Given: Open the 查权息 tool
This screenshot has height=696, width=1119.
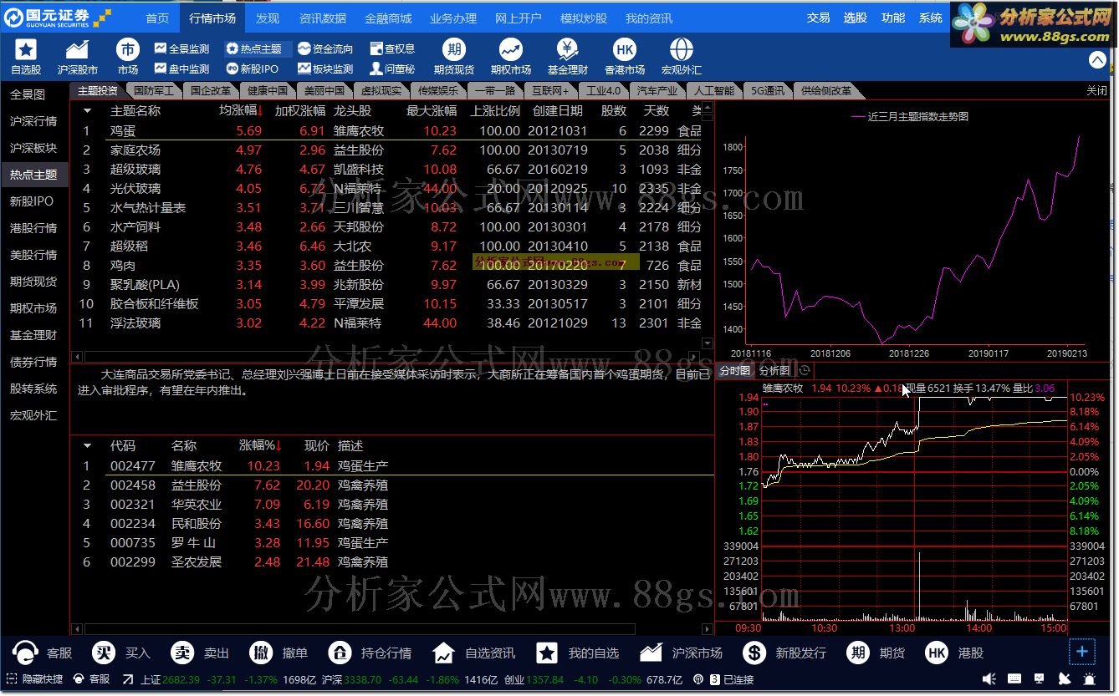Looking at the screenshot, I should pos(392,49).
